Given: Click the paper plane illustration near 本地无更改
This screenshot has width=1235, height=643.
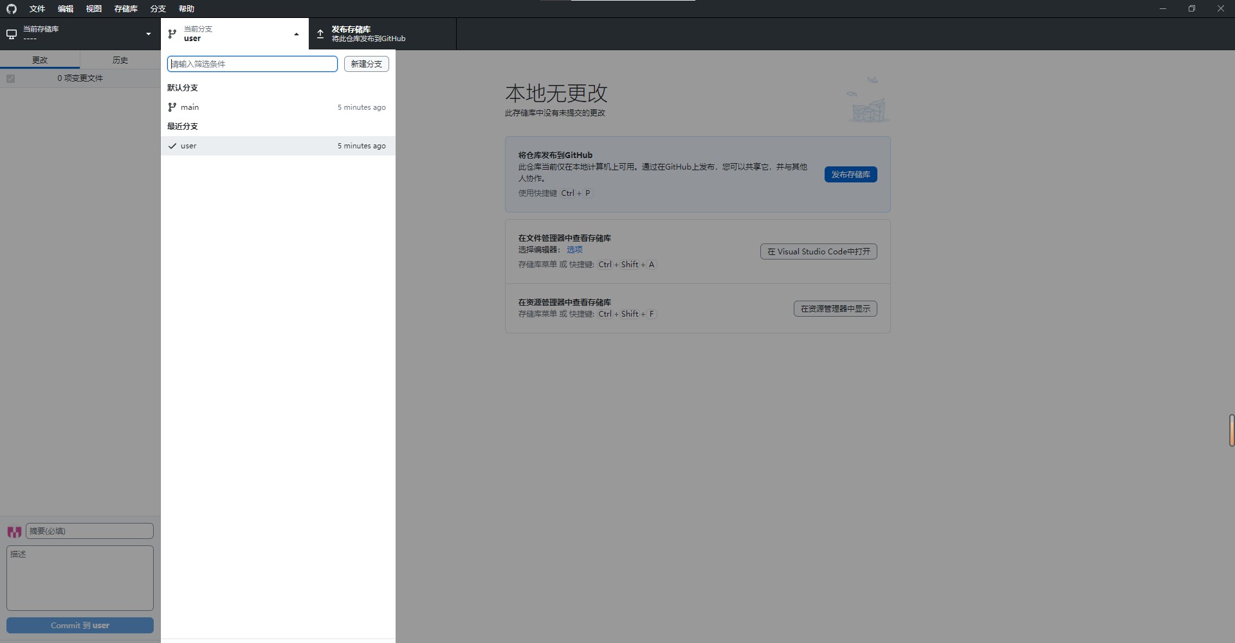Looking at the screenshot, I should [872, 80].
